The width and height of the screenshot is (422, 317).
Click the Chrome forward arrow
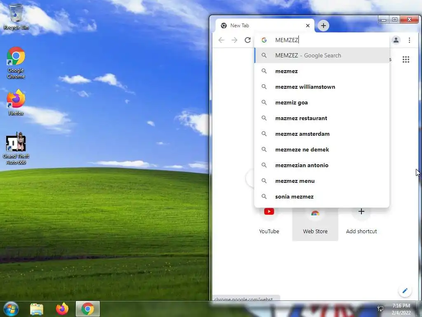[234, 40]
